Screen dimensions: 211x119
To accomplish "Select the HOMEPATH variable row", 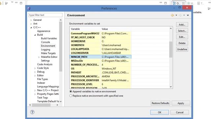I will click(x=100, y=45).
